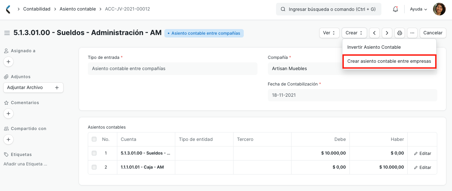Click the Compartido con users icon
Viewport: 452px width, 191px height.
tap(6, 129)
